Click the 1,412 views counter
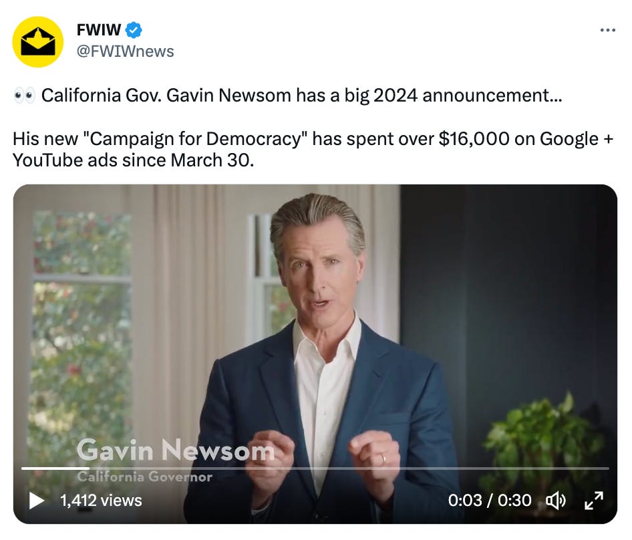The width and height of the screenshot is (632, 540). (101, 501)
